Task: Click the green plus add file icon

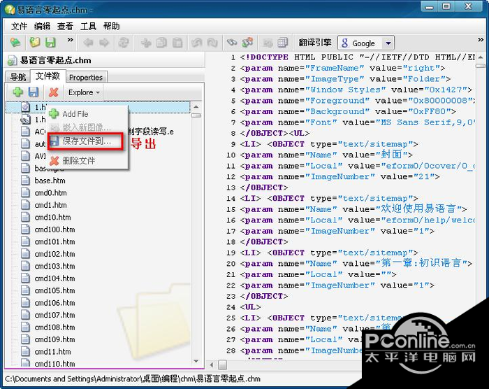Action: click(17, 92)
